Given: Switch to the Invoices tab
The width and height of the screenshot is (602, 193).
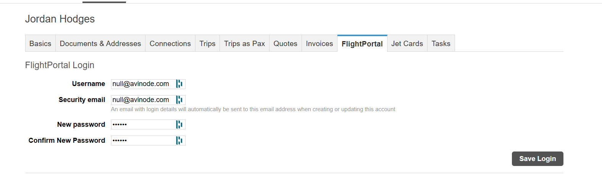Looking at the screenshot, I should click(x=319, y=44).
